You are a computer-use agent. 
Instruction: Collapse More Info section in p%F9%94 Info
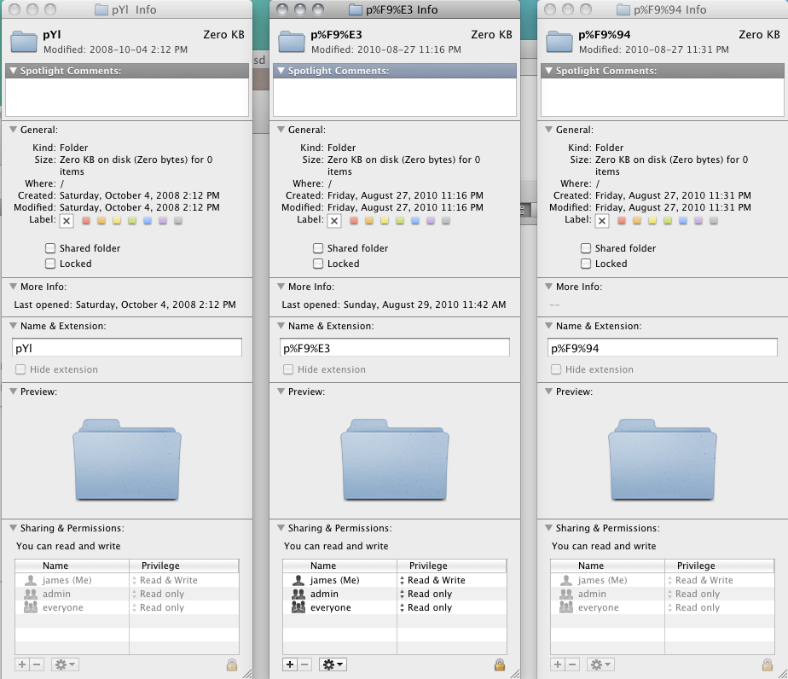(x=549, y=287)
